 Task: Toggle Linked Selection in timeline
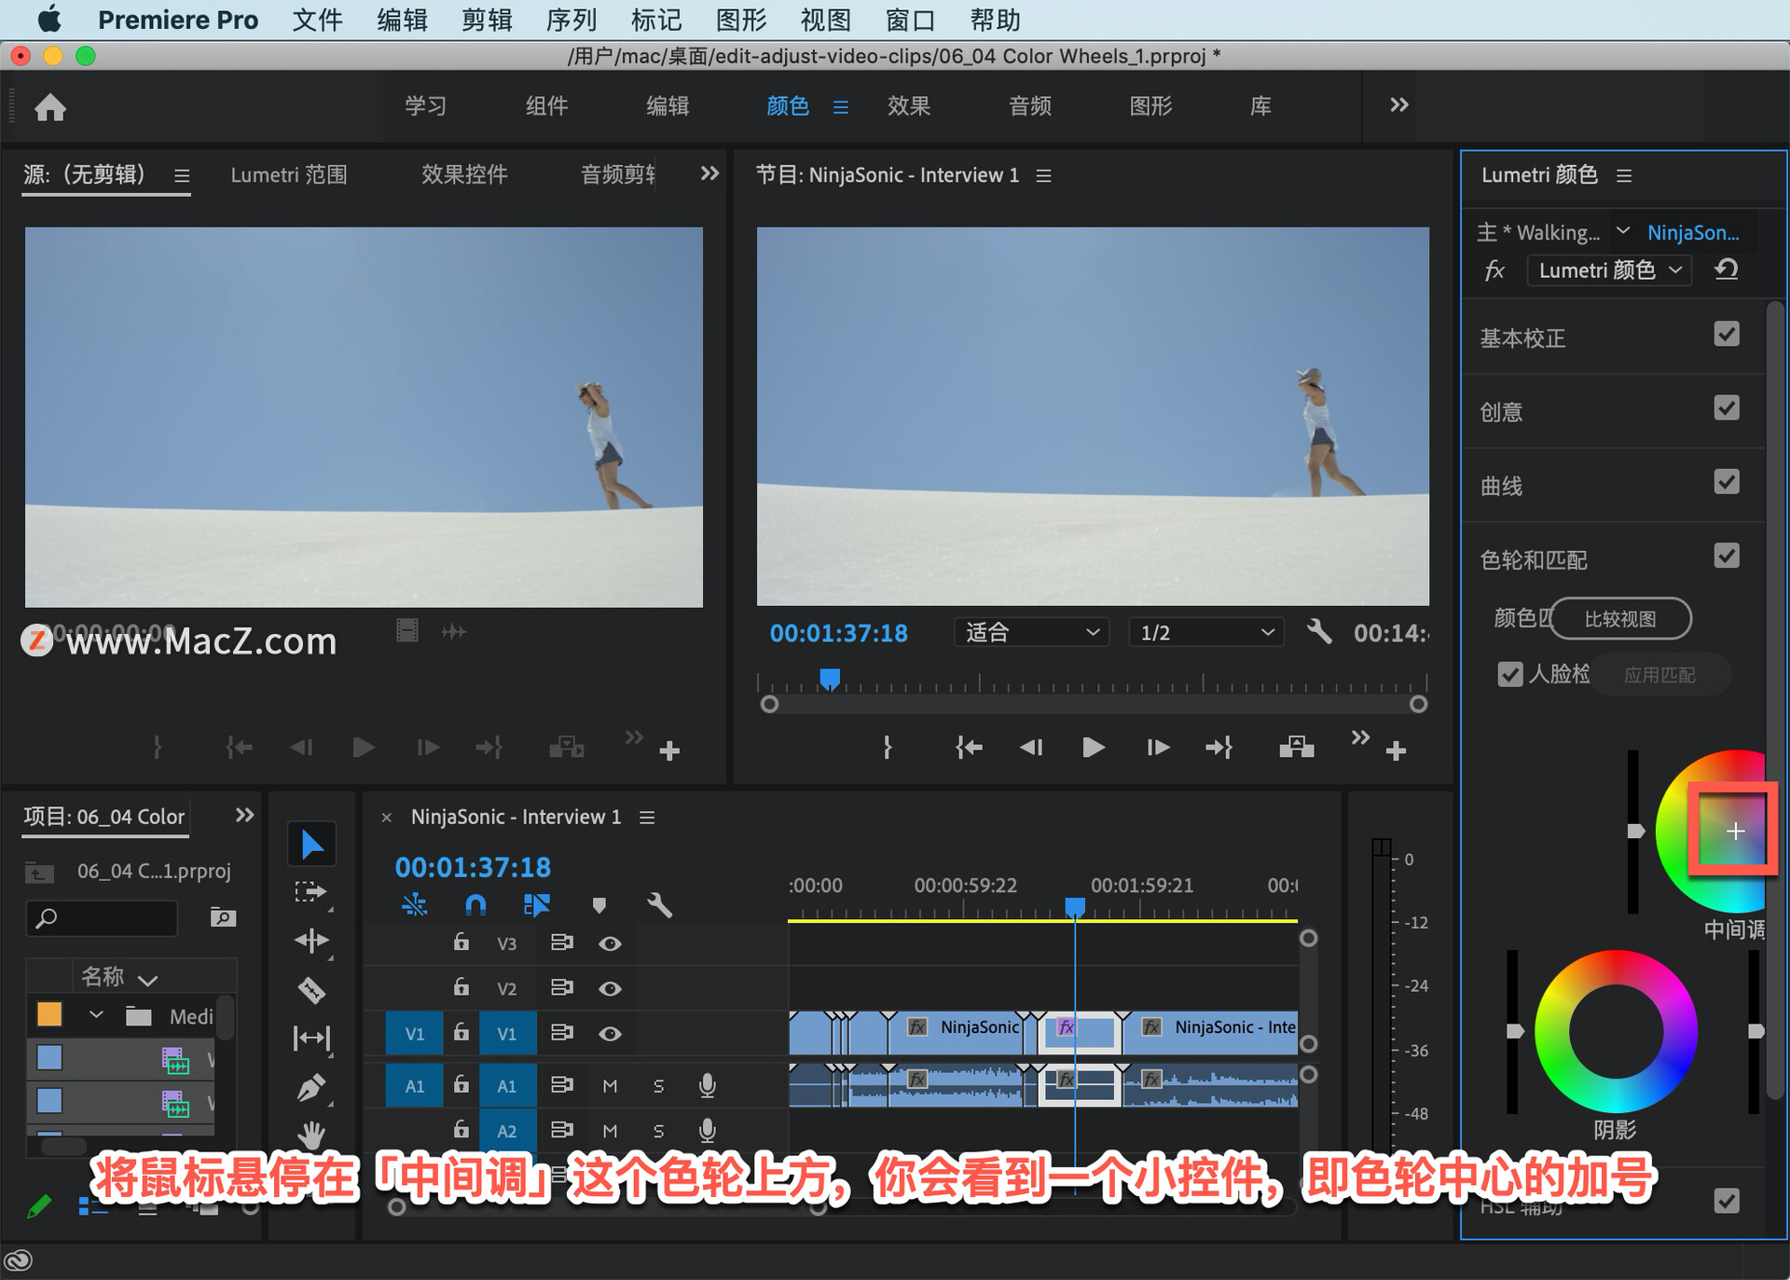point(537,904)
